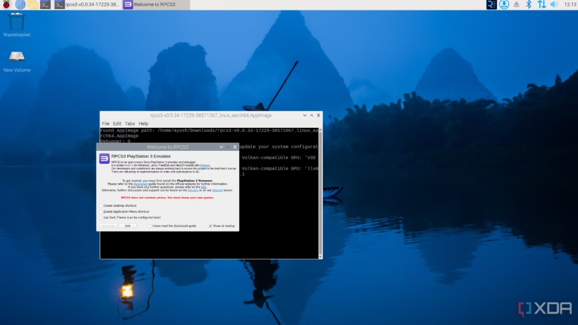Close the Welcome to RPCS3 dialog
The image size is (578, 325).
235,147
